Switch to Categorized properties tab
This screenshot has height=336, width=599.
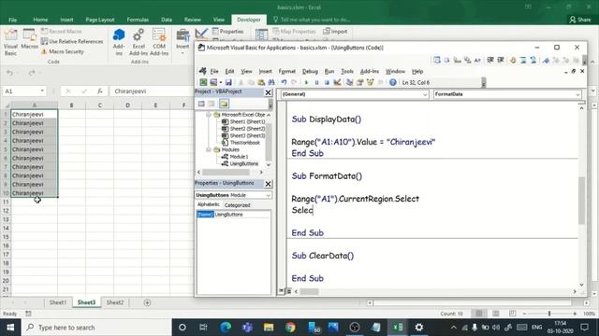pos(237,205)
